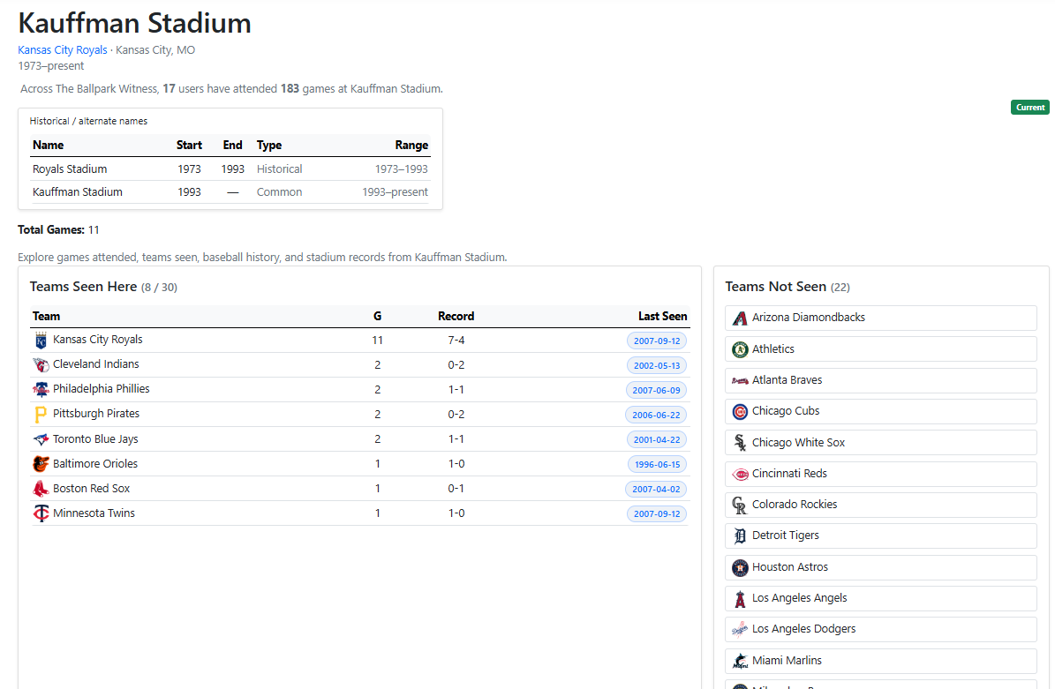Click the Record column header

tap(456, 316)
